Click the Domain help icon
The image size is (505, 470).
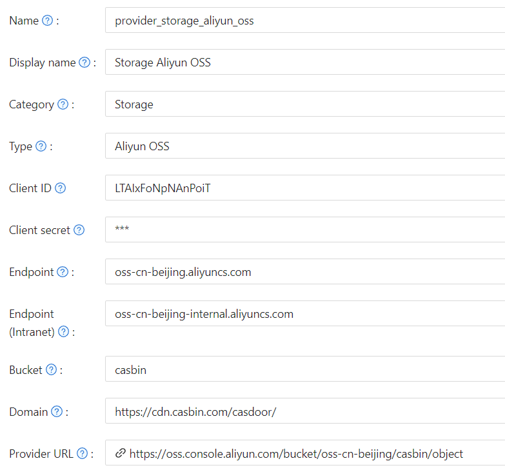click(x=57, y=411)
